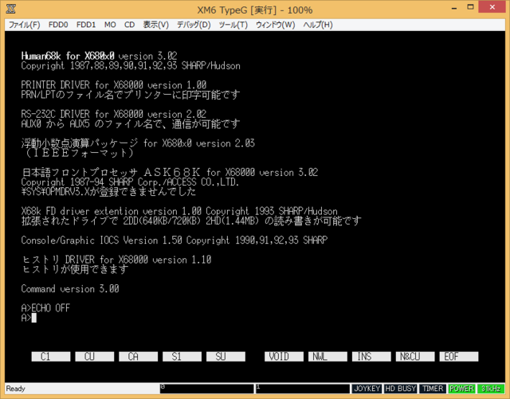Click the "PRINTER DRIVER for X68000" line

[113, 85]
